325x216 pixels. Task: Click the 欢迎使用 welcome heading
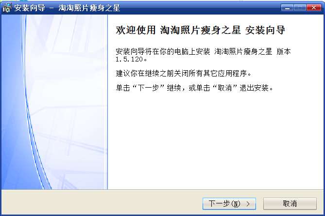point(136,30)
